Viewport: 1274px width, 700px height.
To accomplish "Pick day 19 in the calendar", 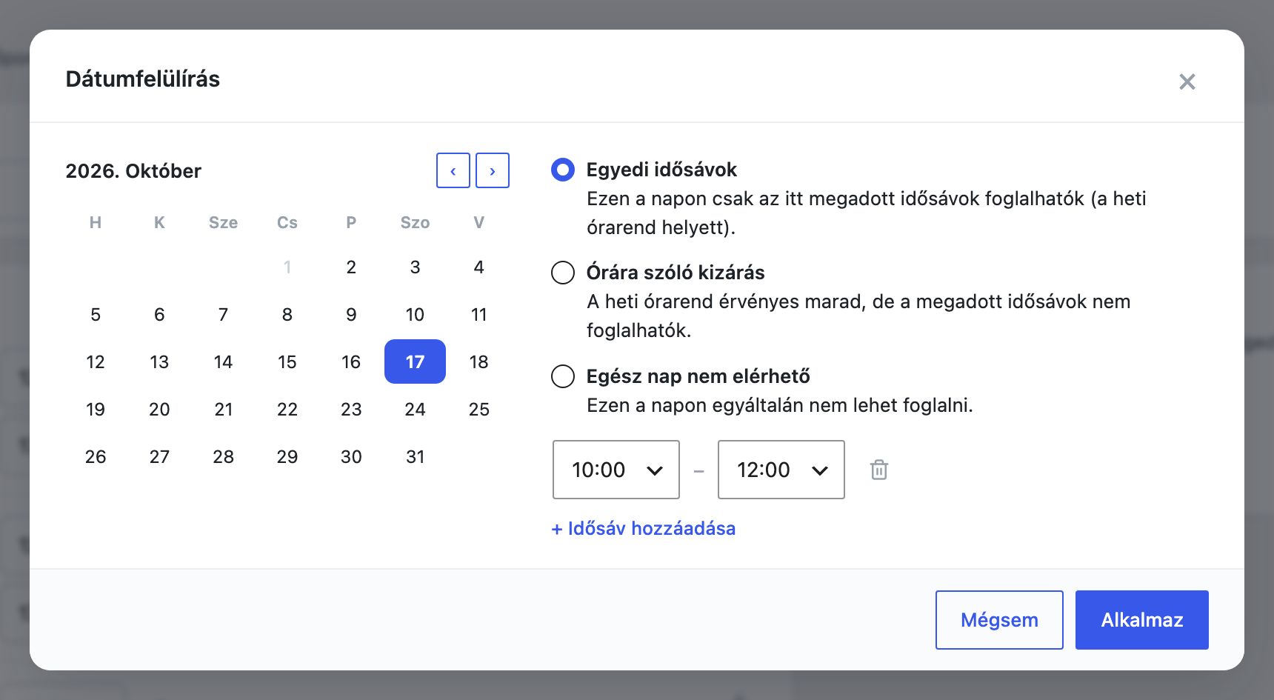I will pos(96,409).
